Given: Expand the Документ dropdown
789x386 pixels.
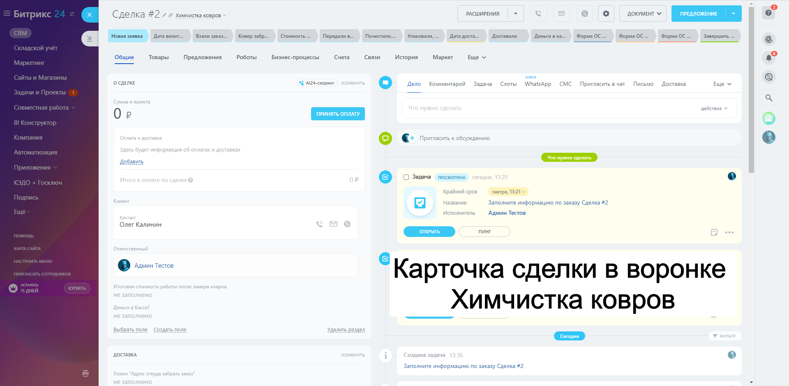Looking at the screenshot, I should (643, 14).
